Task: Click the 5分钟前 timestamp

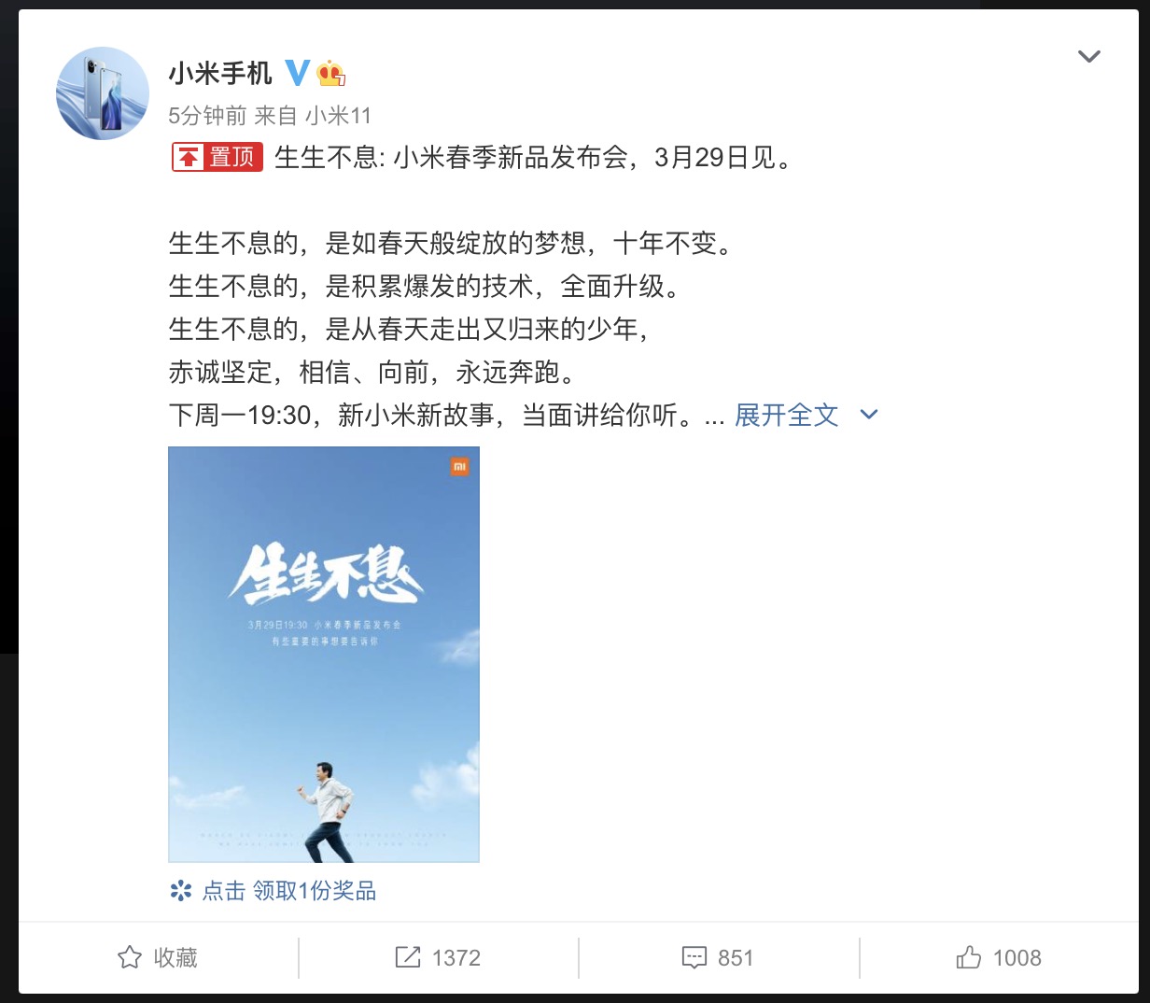Action: click(x=207, y=116)
